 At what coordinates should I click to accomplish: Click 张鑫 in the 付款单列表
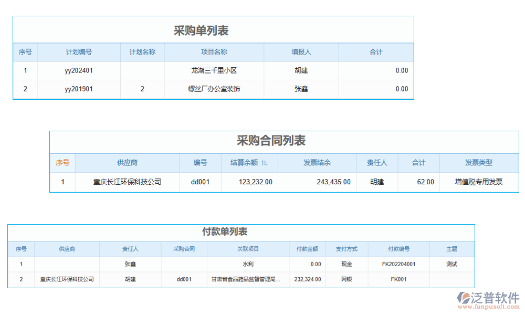pos(130,264)
